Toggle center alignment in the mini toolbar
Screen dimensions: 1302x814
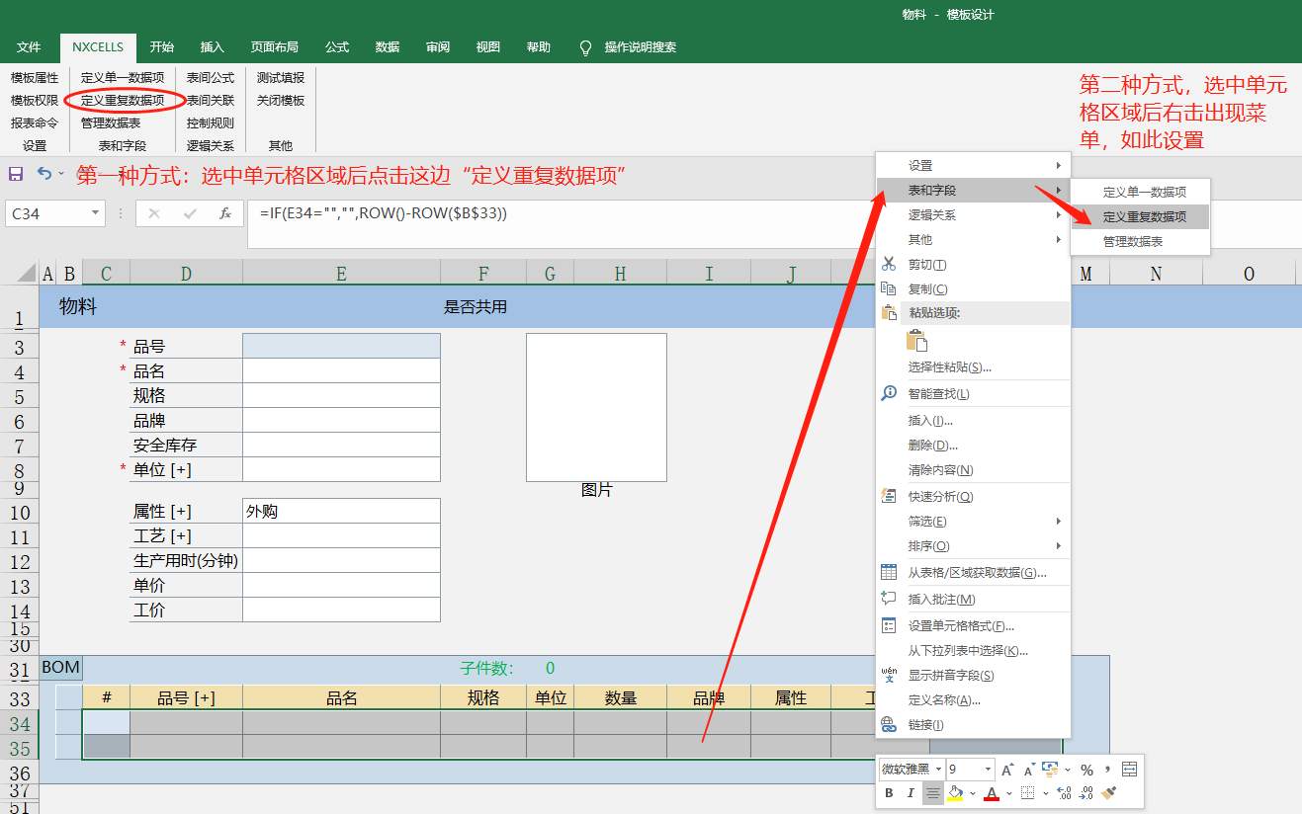coord(933,793)
